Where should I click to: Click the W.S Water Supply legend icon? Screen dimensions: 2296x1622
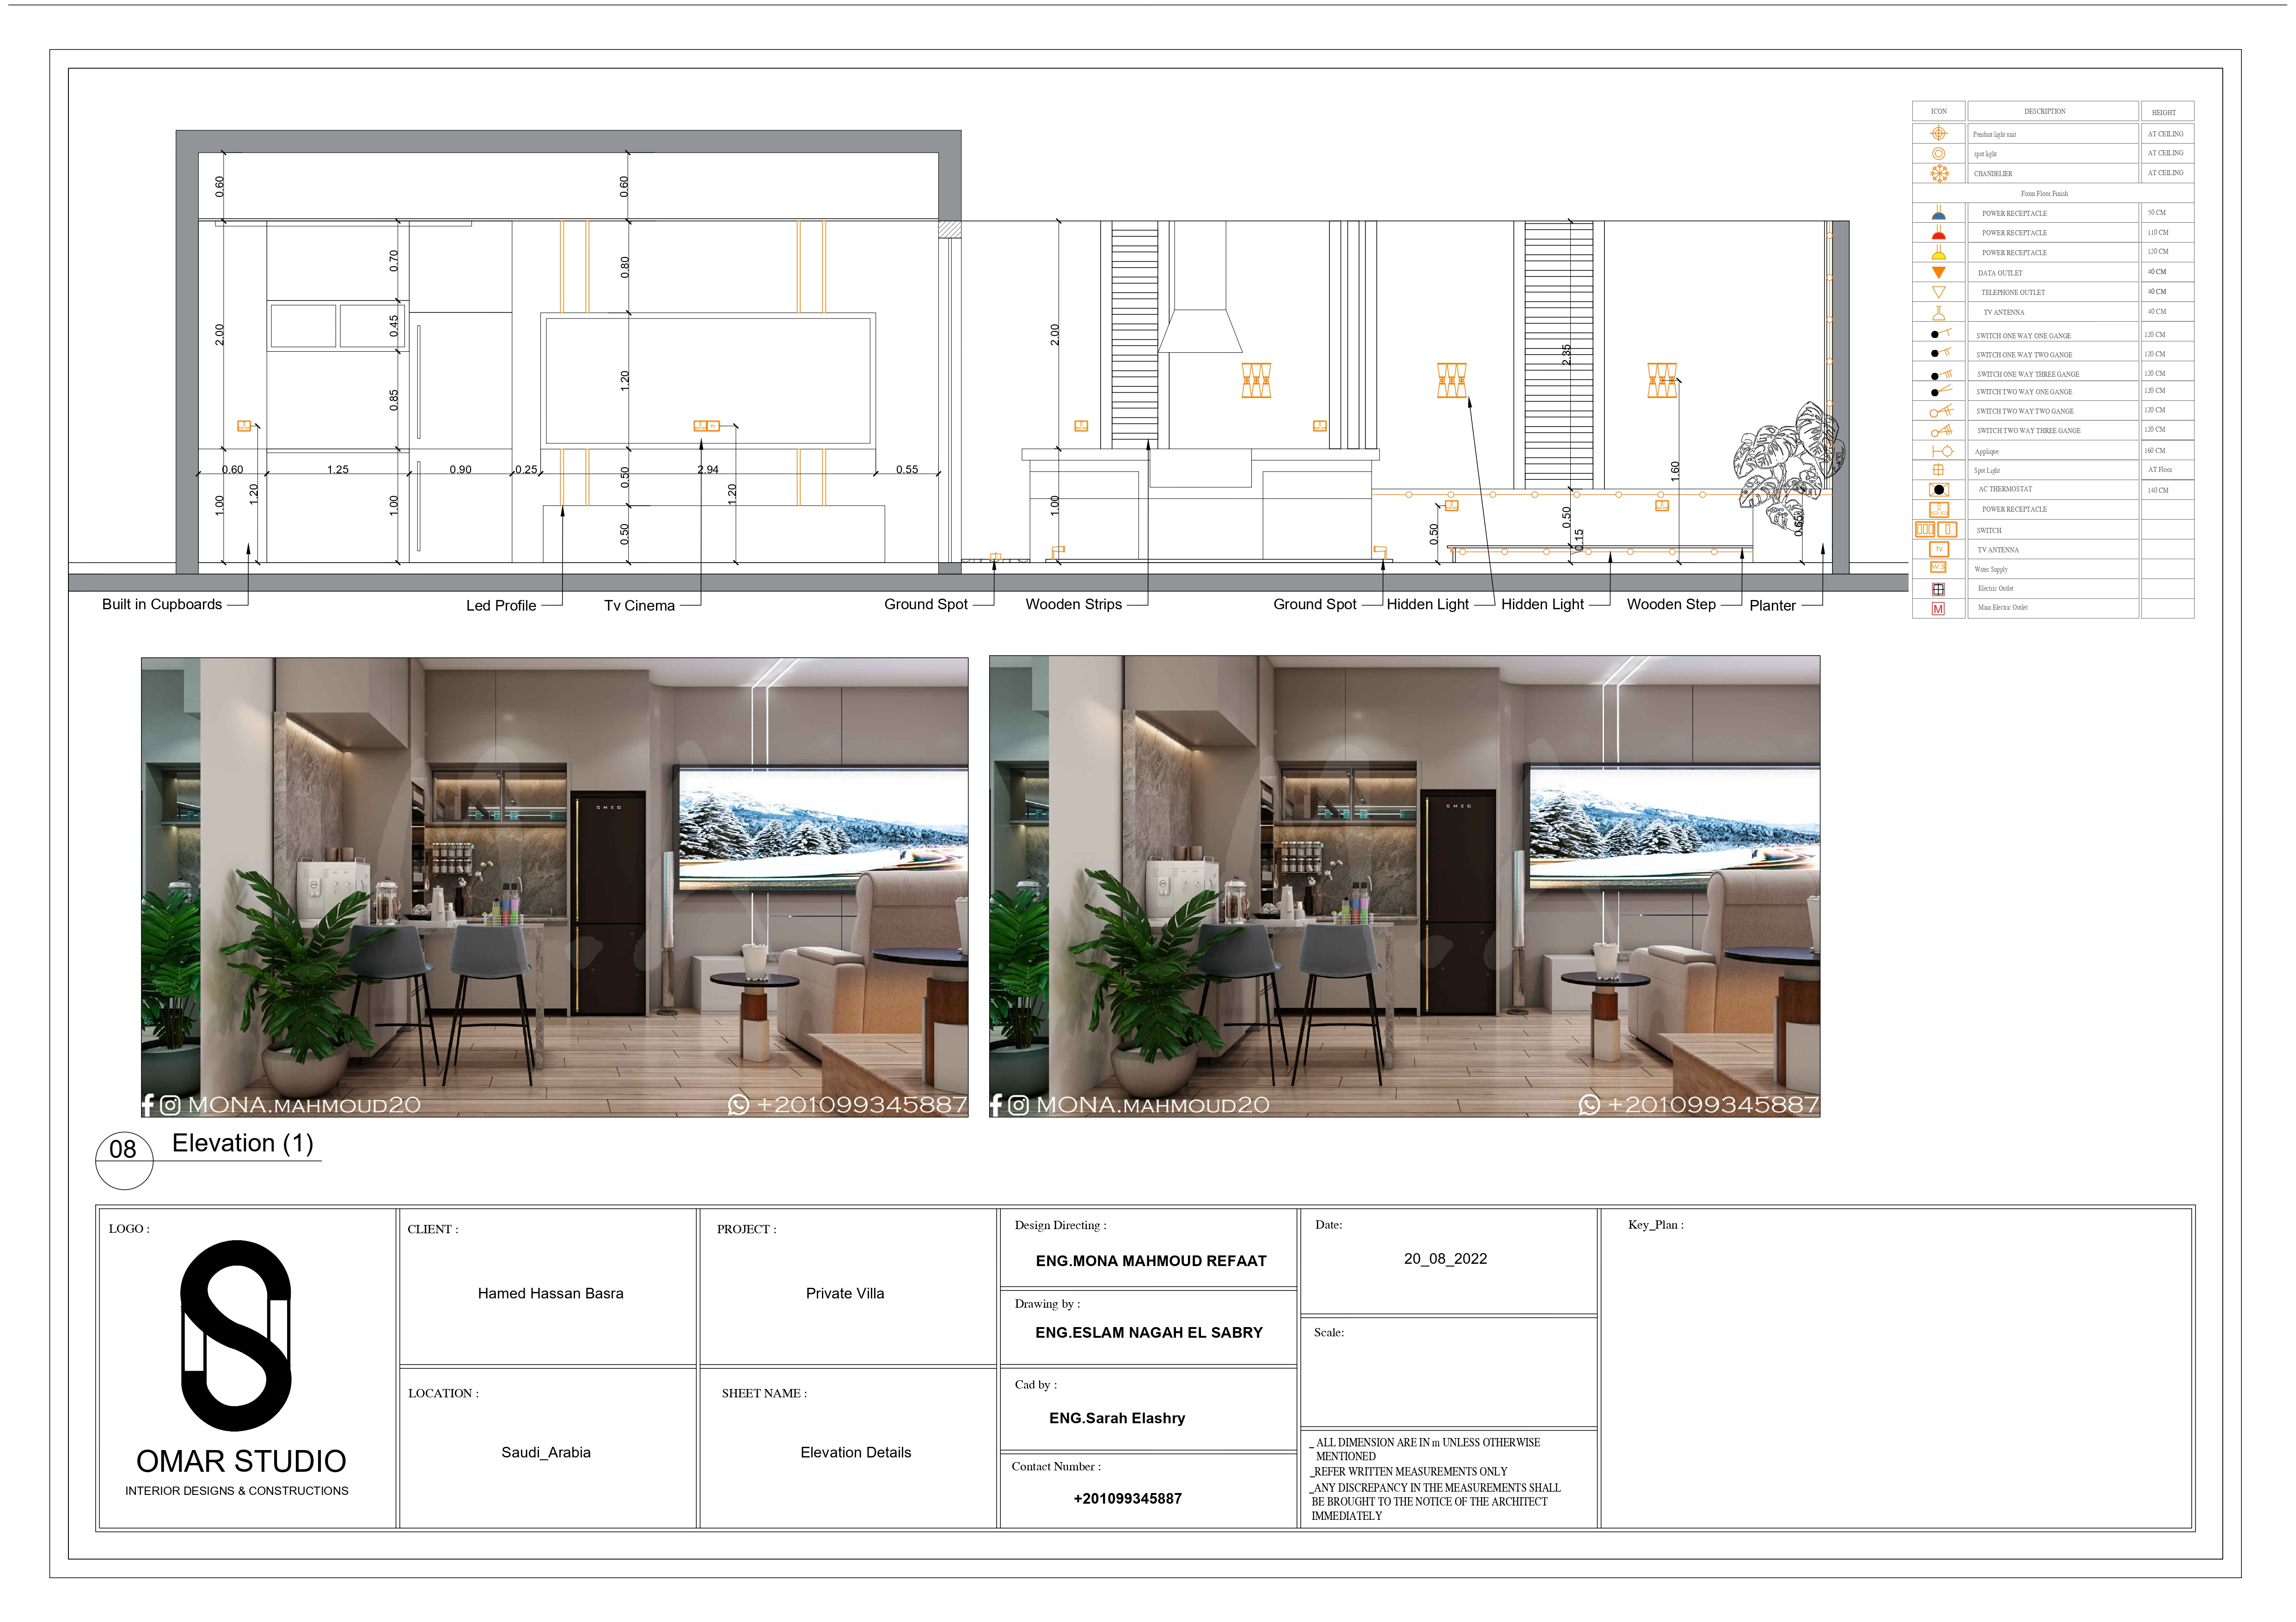[1938, 568]
